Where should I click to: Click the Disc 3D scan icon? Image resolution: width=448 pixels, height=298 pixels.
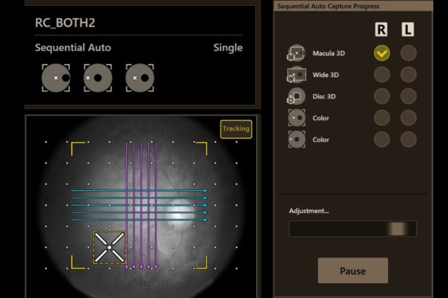coord(296,97)
